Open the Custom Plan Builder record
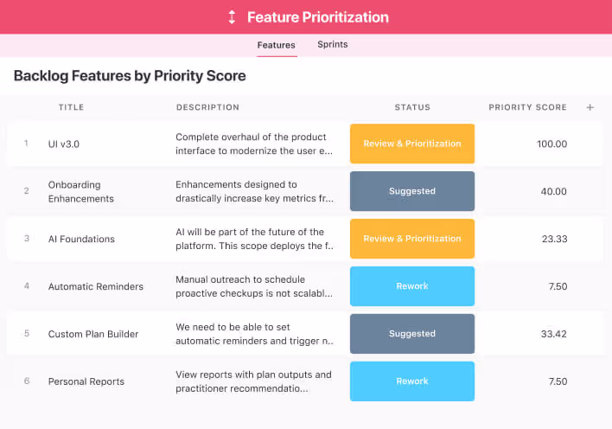This screenshot has width=612, height=429. 93,334
